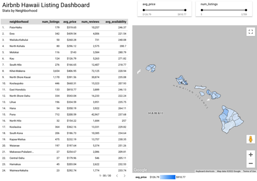Click the 1,170 listings value

click(56, 77)
